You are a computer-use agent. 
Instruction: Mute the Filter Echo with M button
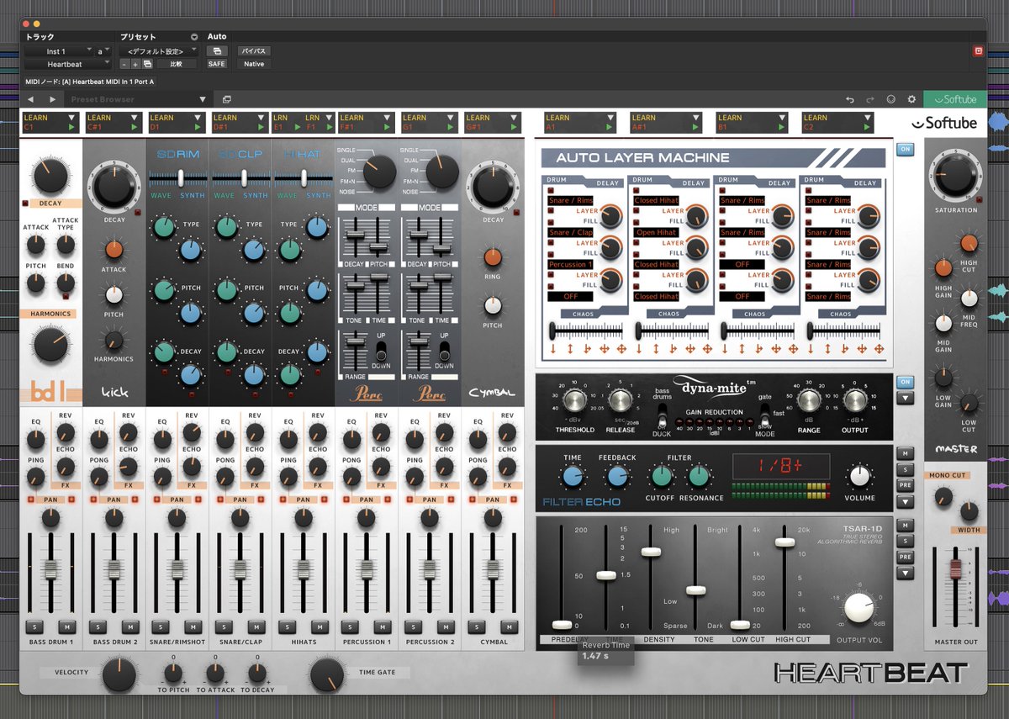[x=905, y=453]
